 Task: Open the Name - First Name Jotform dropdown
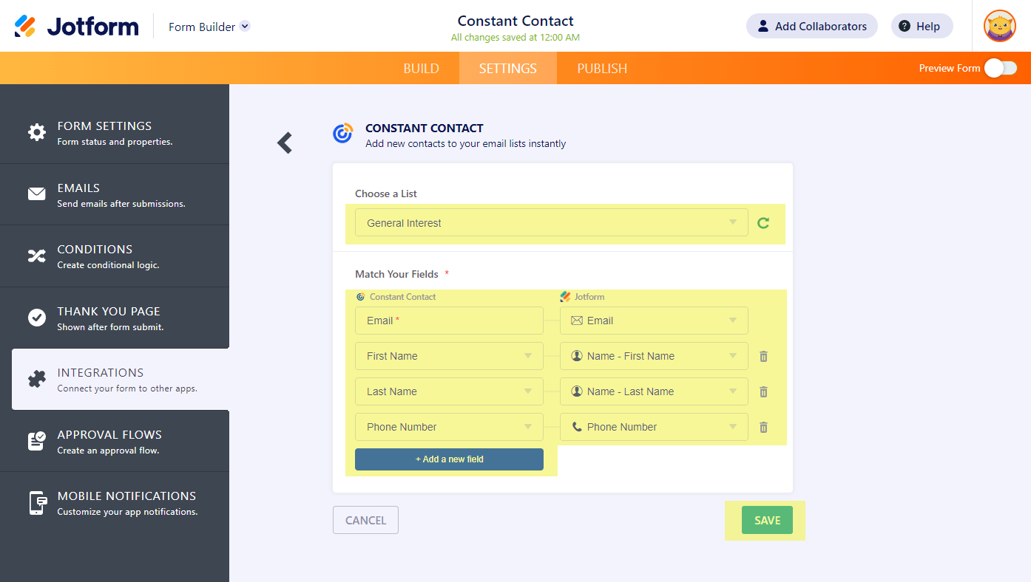[654, 356]
